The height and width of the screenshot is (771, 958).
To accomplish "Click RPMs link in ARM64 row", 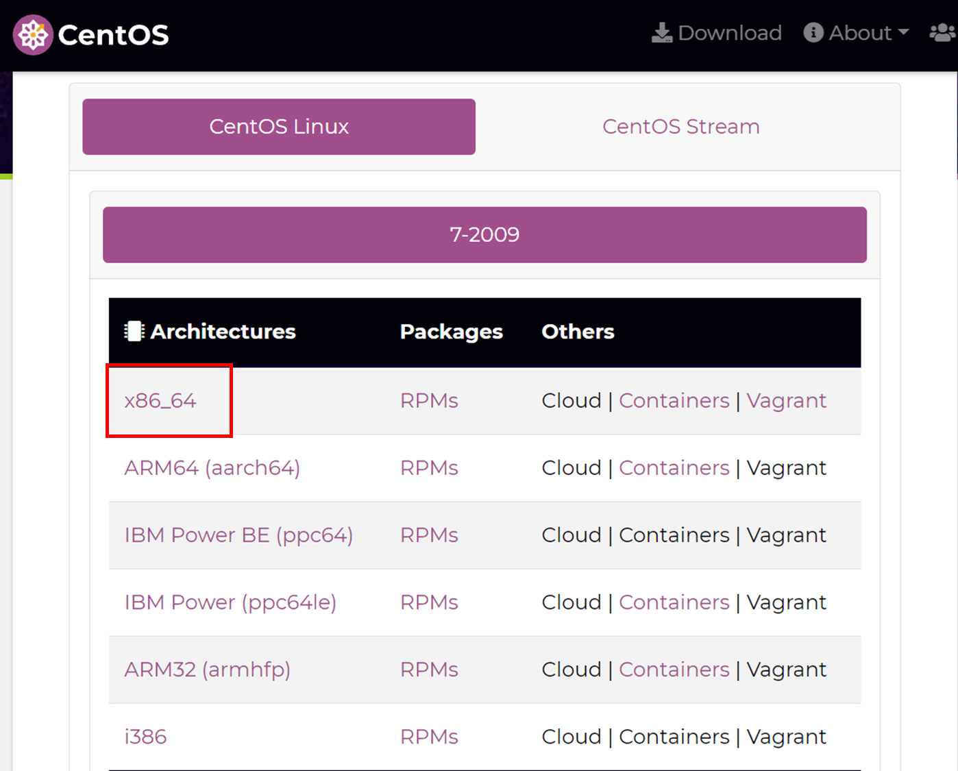I will 429,468.
